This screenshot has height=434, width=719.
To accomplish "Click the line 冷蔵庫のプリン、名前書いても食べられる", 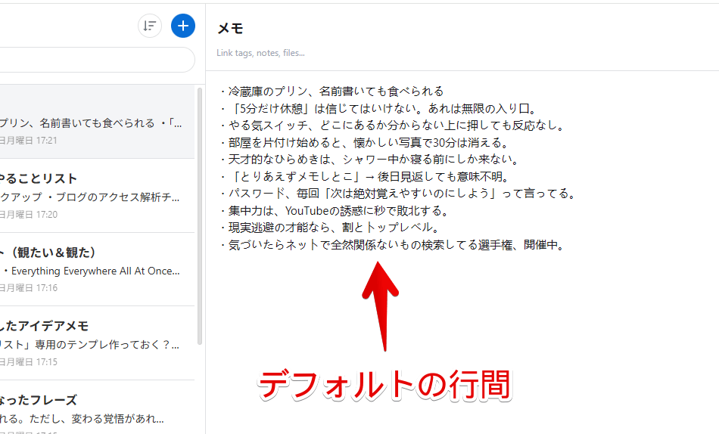I will pos(332,91).
